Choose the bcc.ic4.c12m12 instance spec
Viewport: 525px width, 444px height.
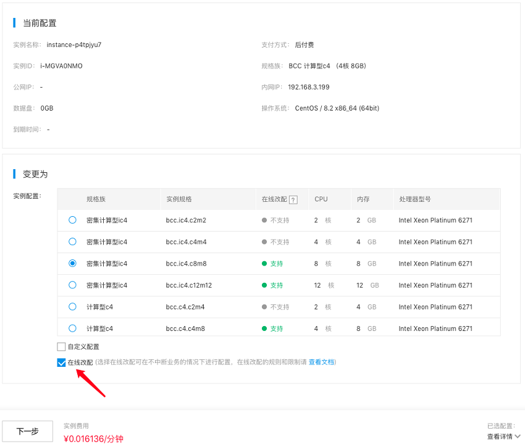tap(72, 285)
